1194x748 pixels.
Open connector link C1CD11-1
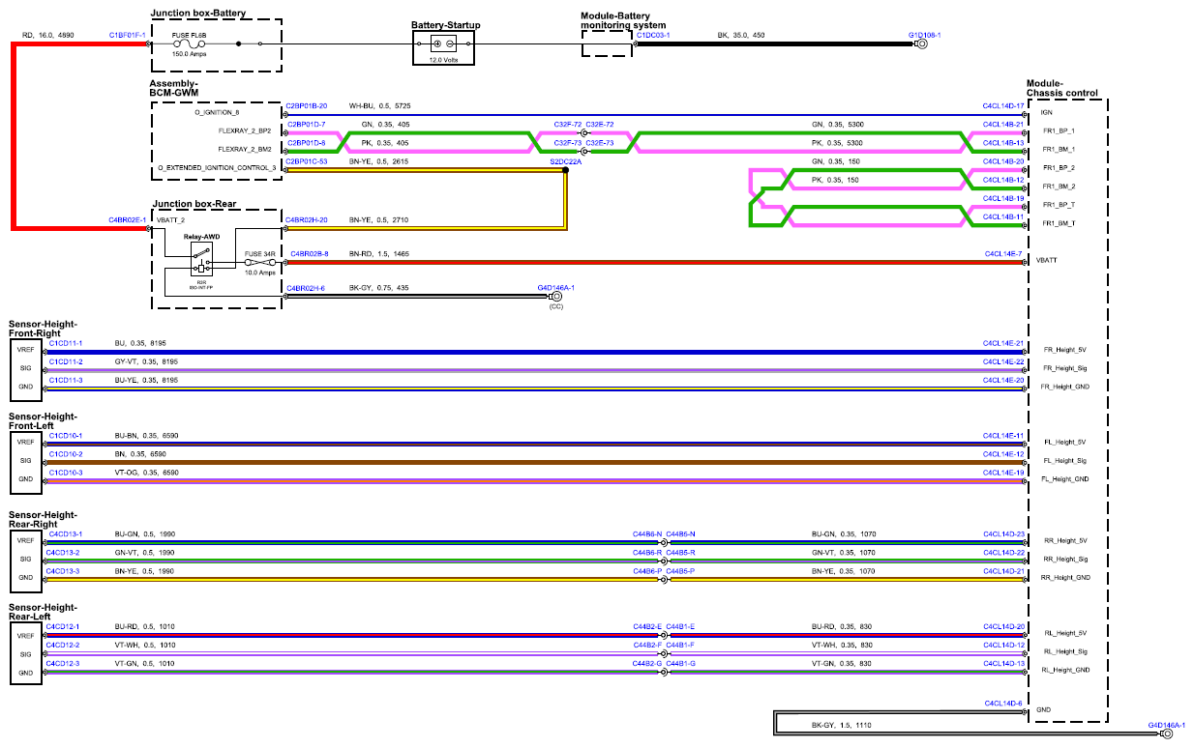66,343
